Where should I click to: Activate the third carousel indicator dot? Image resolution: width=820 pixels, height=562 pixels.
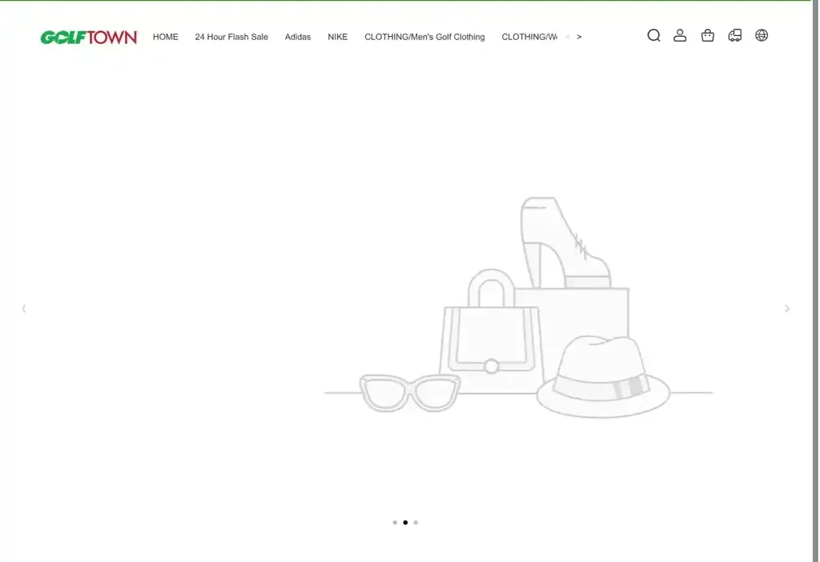(x=416, y=522)
